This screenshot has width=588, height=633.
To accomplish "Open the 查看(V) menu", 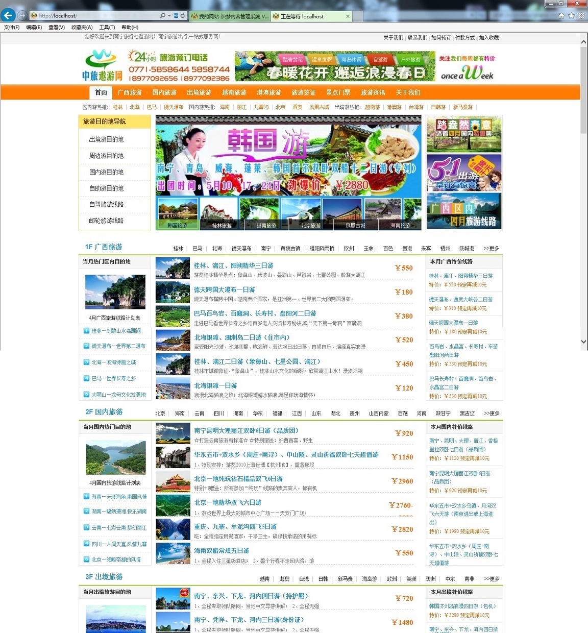I will pos(57,28).
